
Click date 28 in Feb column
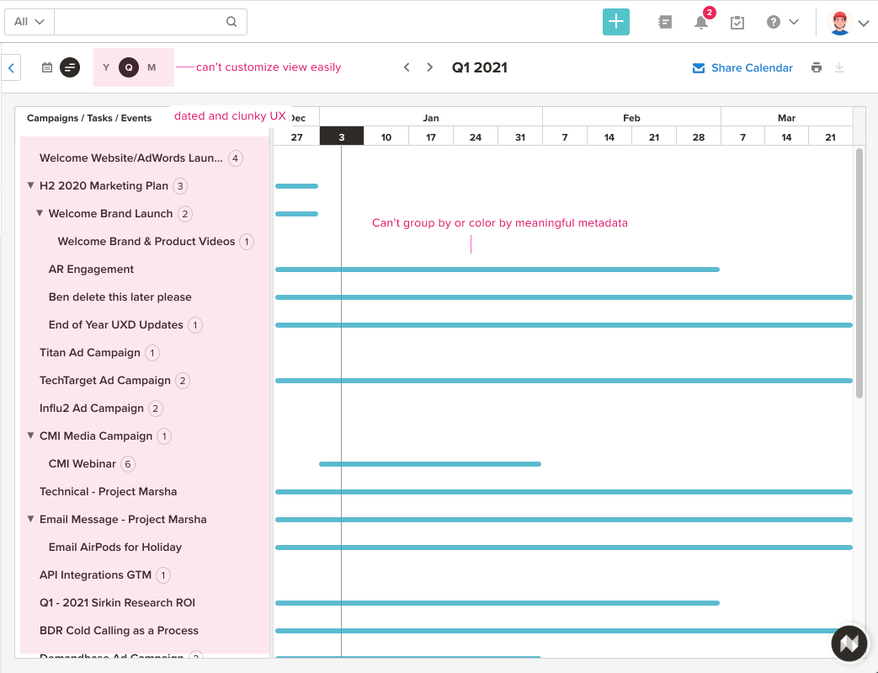tap(698, 136)
